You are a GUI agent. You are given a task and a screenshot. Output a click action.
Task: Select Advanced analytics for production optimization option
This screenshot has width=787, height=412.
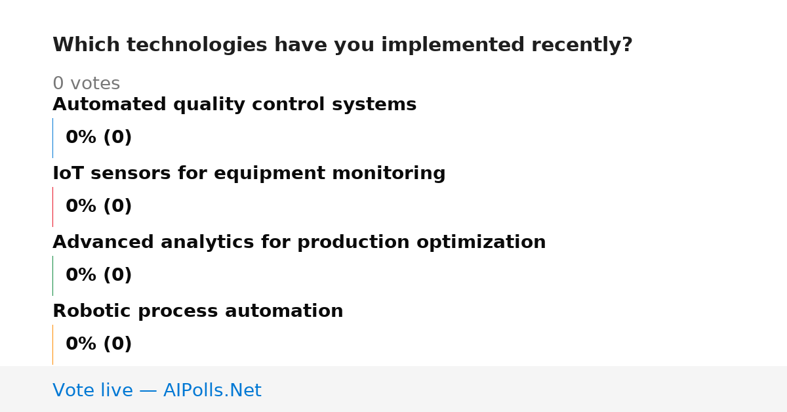[x=299, y=243]
